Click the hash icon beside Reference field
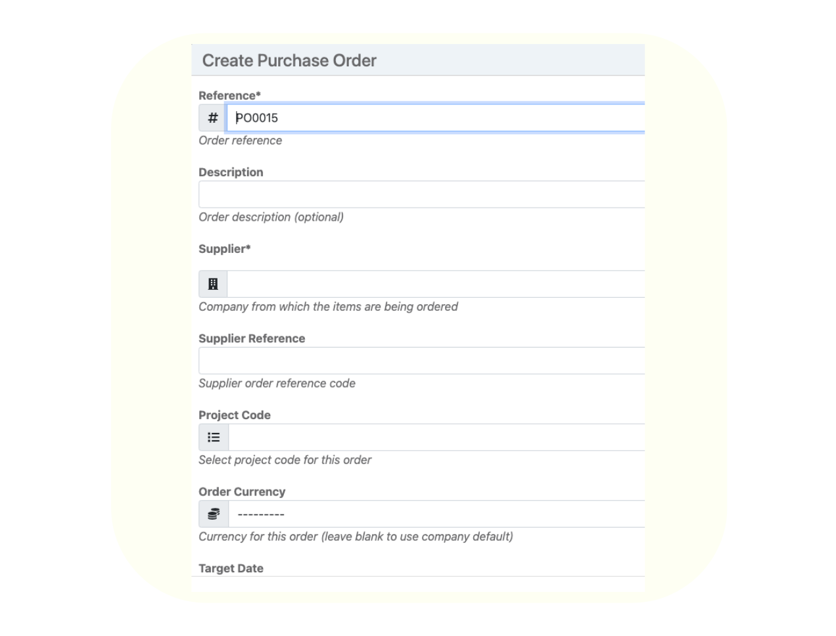 [213, 118]
